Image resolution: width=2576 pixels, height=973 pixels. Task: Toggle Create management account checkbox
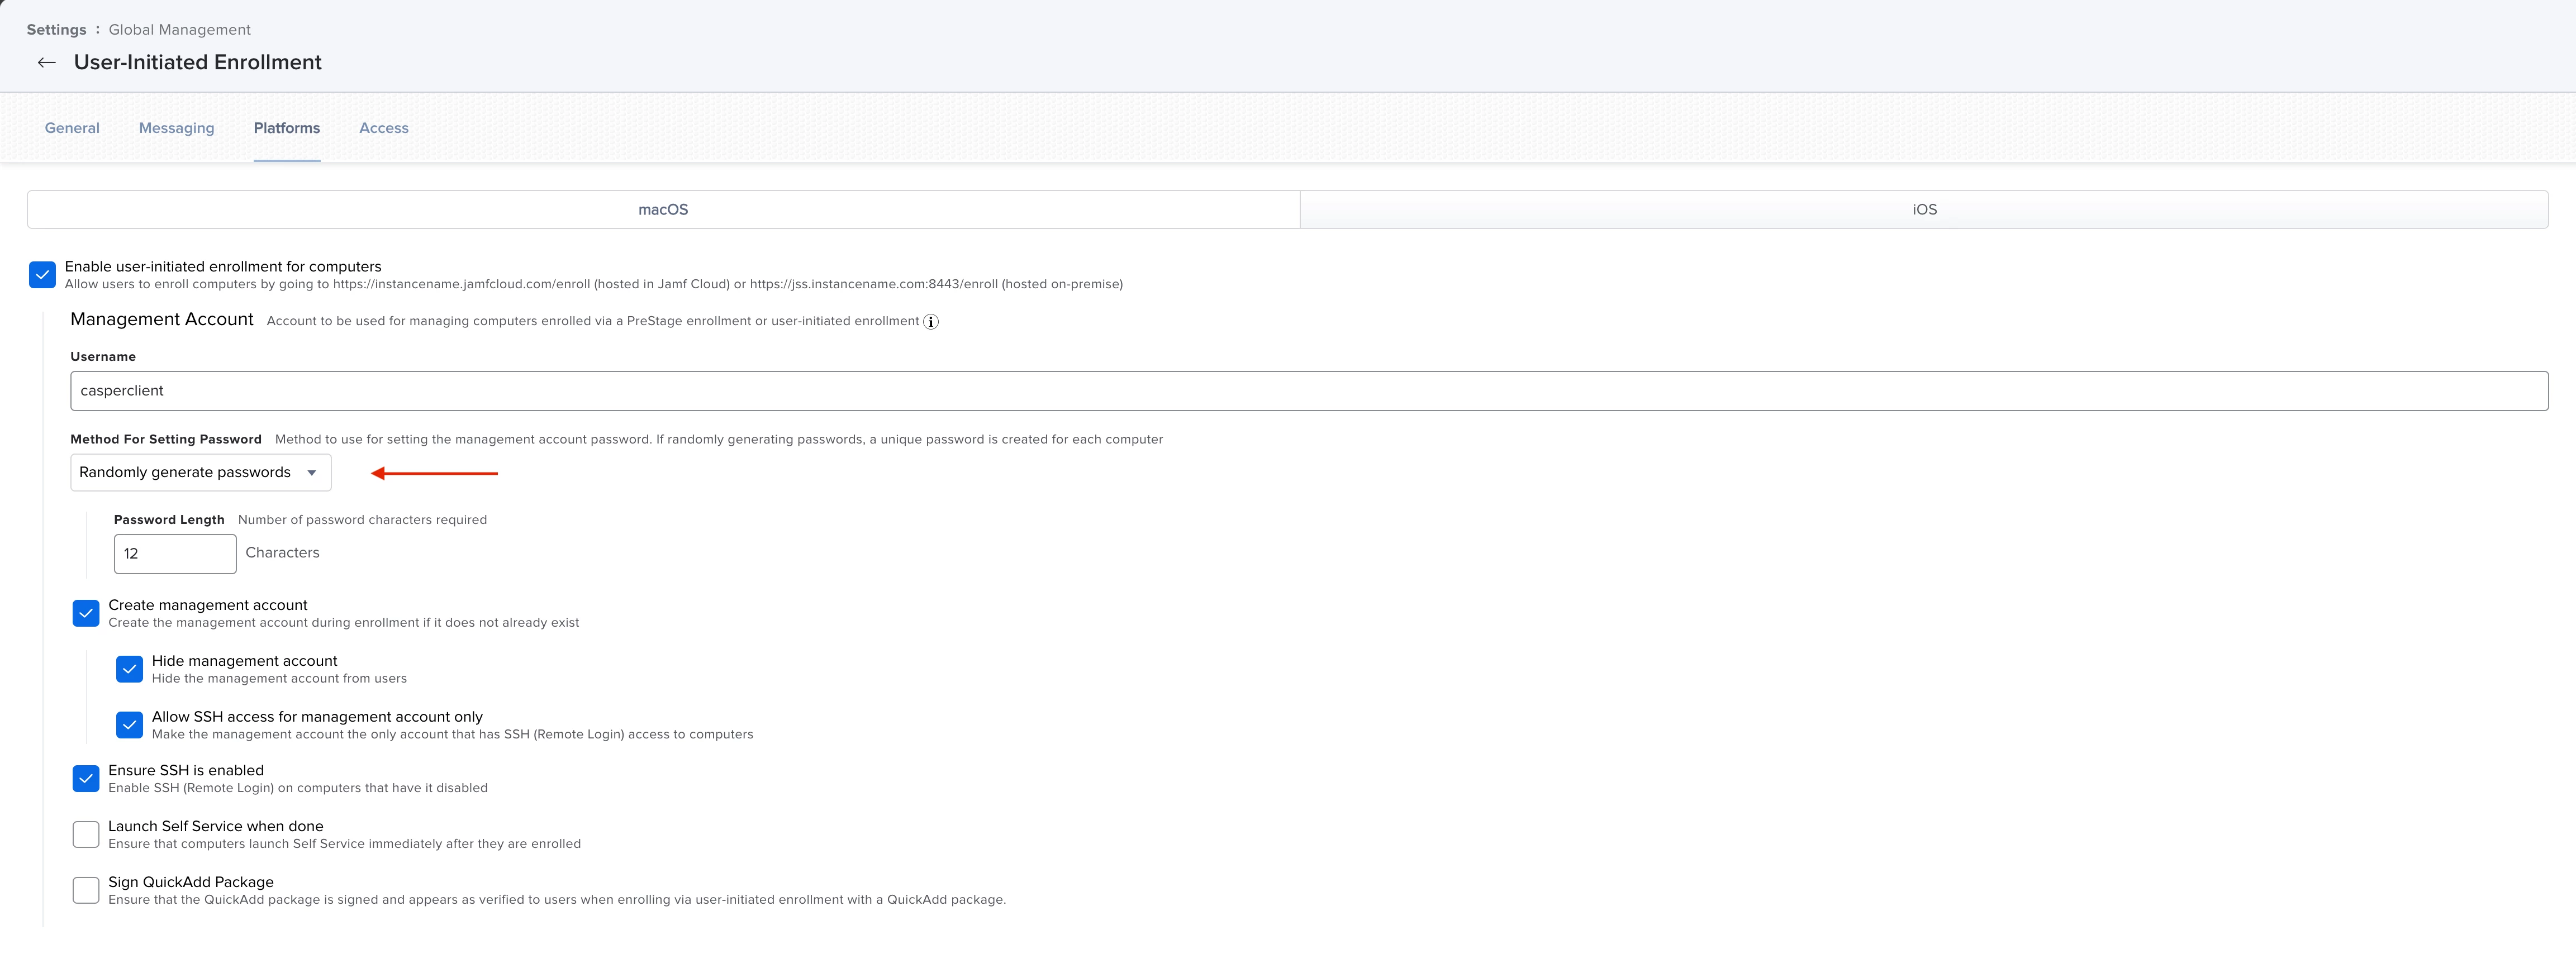[86, 613]
